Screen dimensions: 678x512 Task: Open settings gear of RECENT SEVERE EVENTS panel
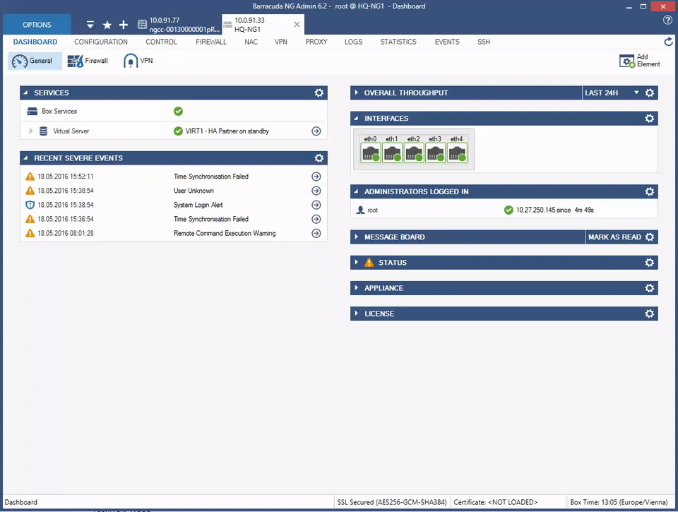pos(319,158)
